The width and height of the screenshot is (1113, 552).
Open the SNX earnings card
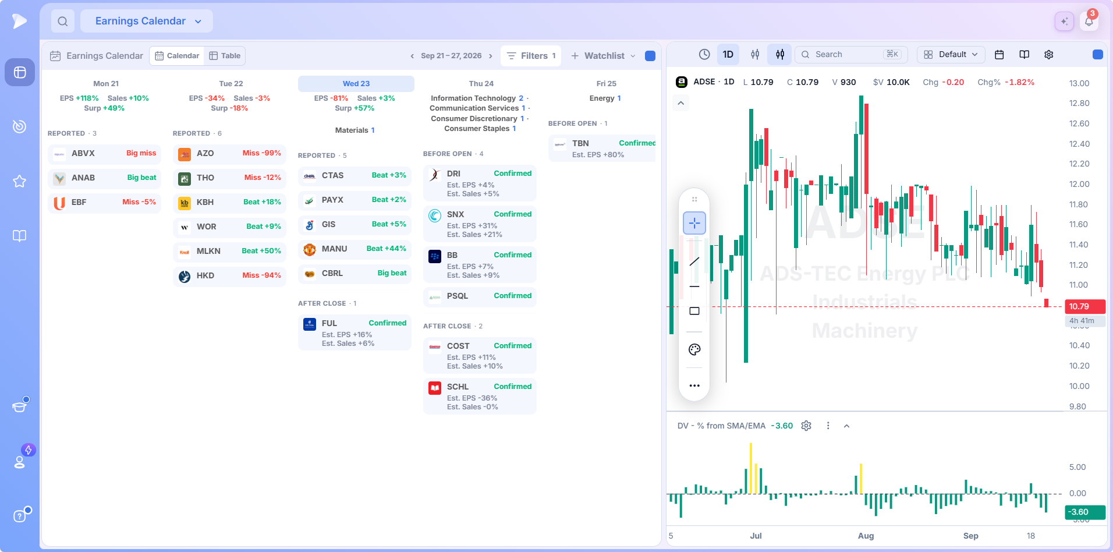(480, 224)
